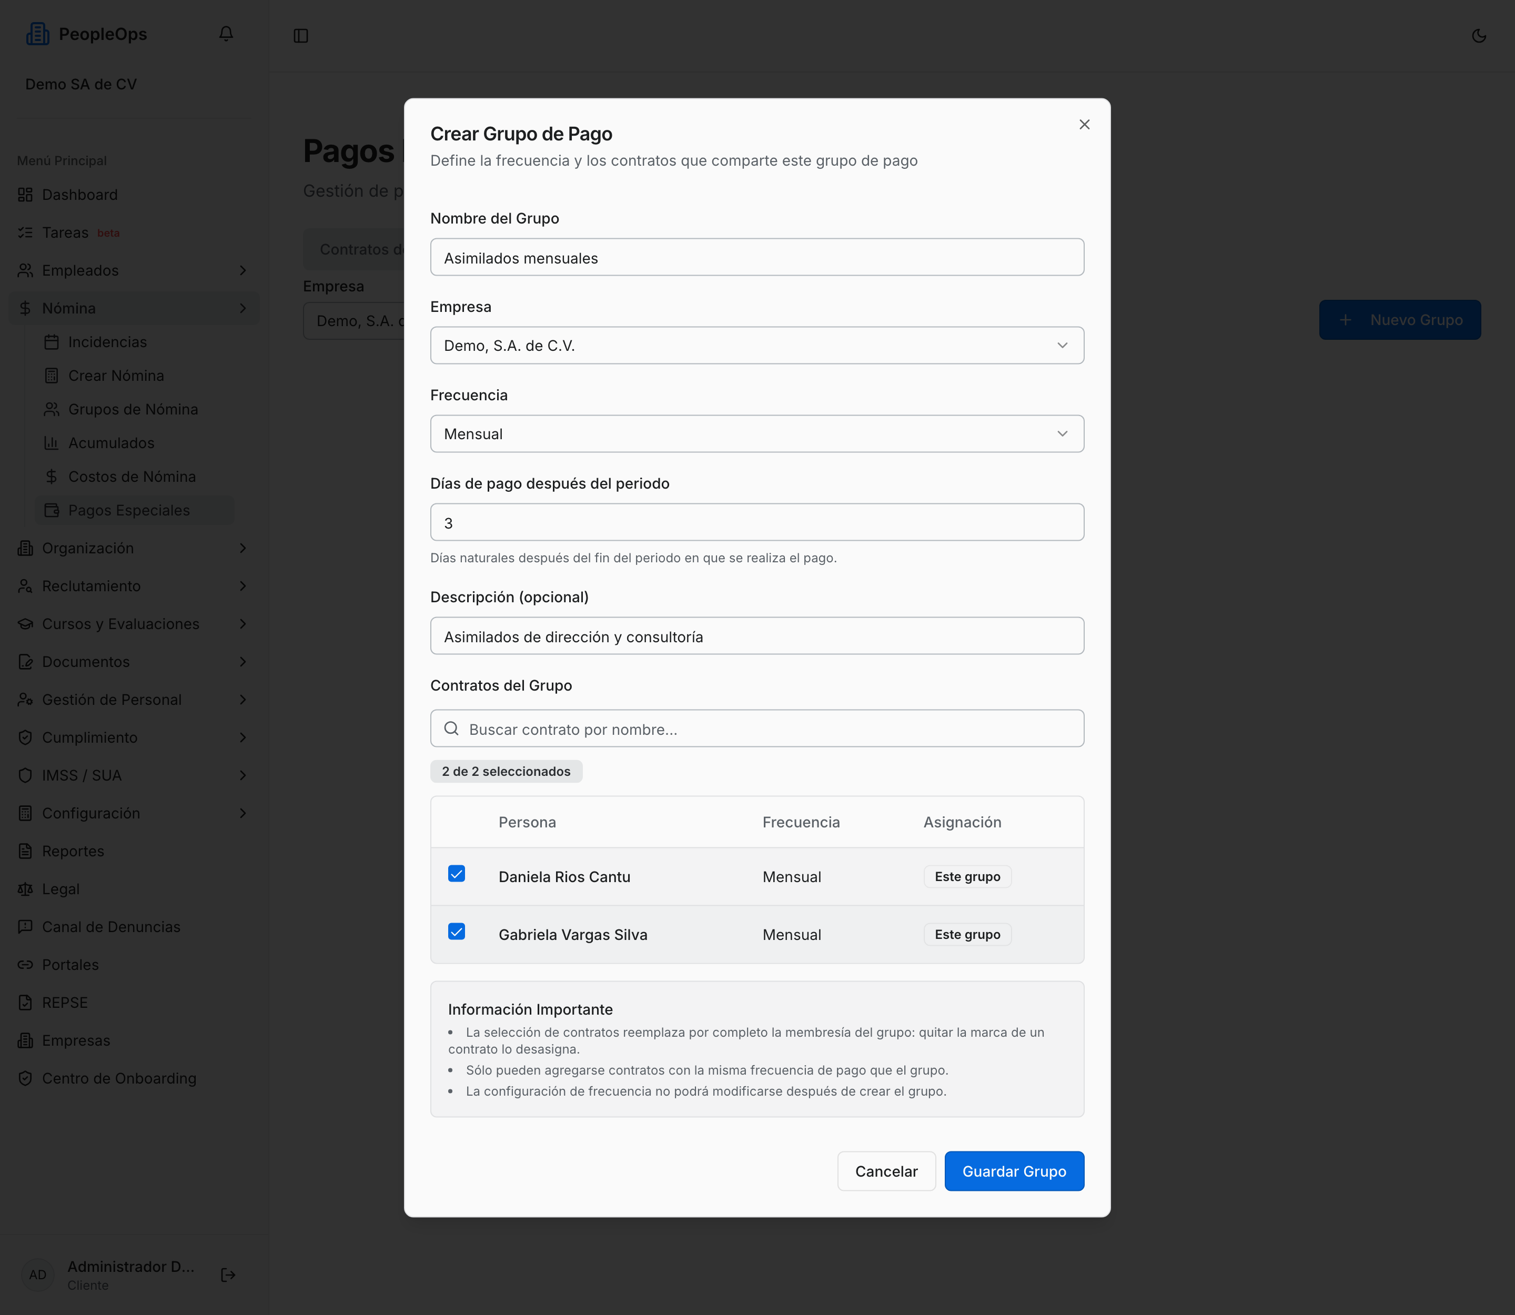Click the Pagos Especiales wallet icon

pyautogui.click(x=52, y=511)
